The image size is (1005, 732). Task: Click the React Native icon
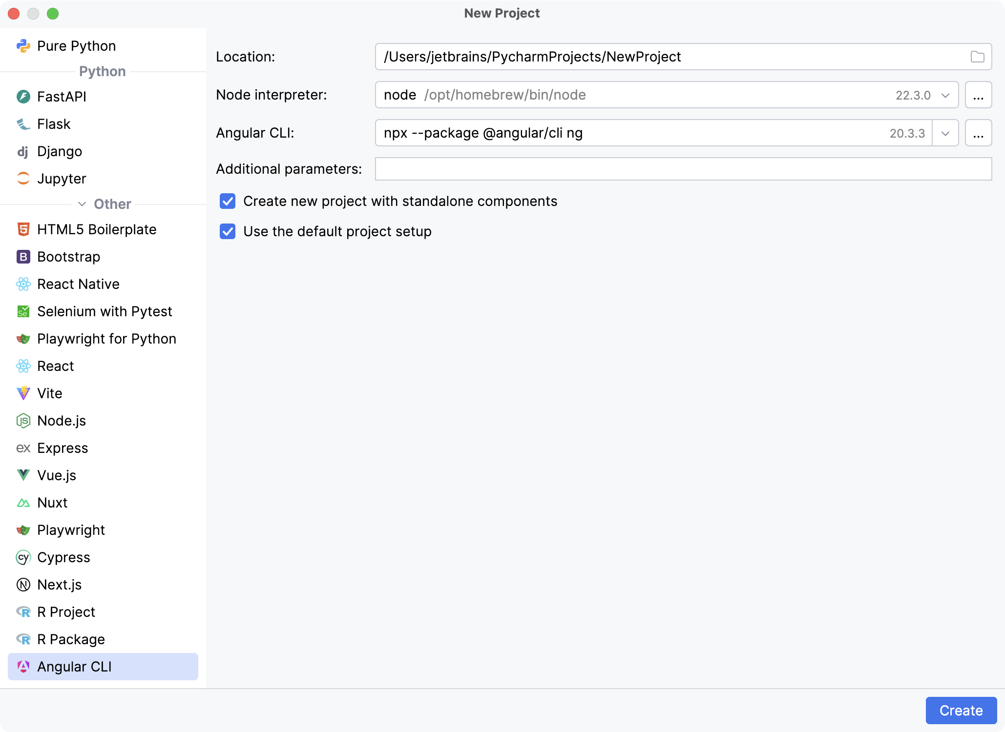23,284
